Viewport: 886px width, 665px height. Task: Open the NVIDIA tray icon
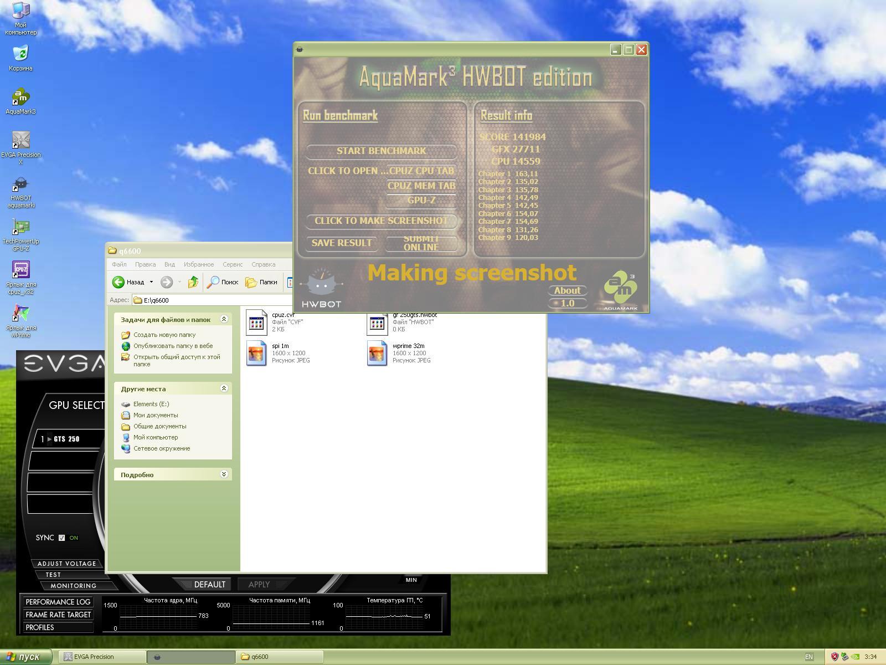coord(856,657)
